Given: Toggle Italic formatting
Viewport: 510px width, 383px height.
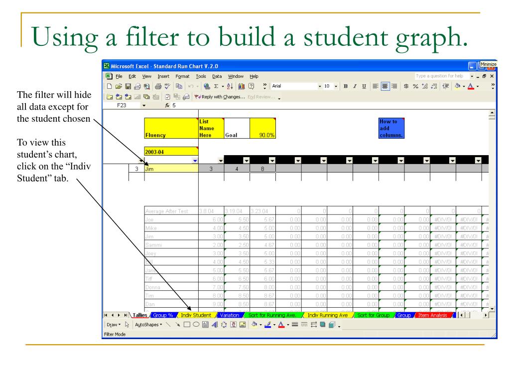Looking at the screenshot, I should pyautogui.click(x=355, y=86).
